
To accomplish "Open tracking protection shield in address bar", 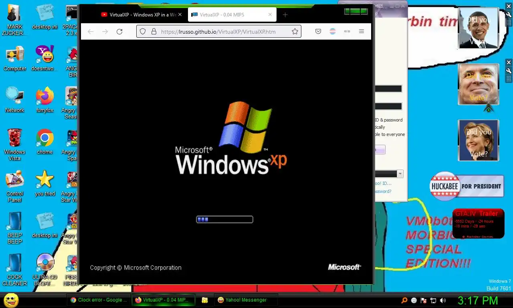I will pyautogui.click(x=143, y=31).
